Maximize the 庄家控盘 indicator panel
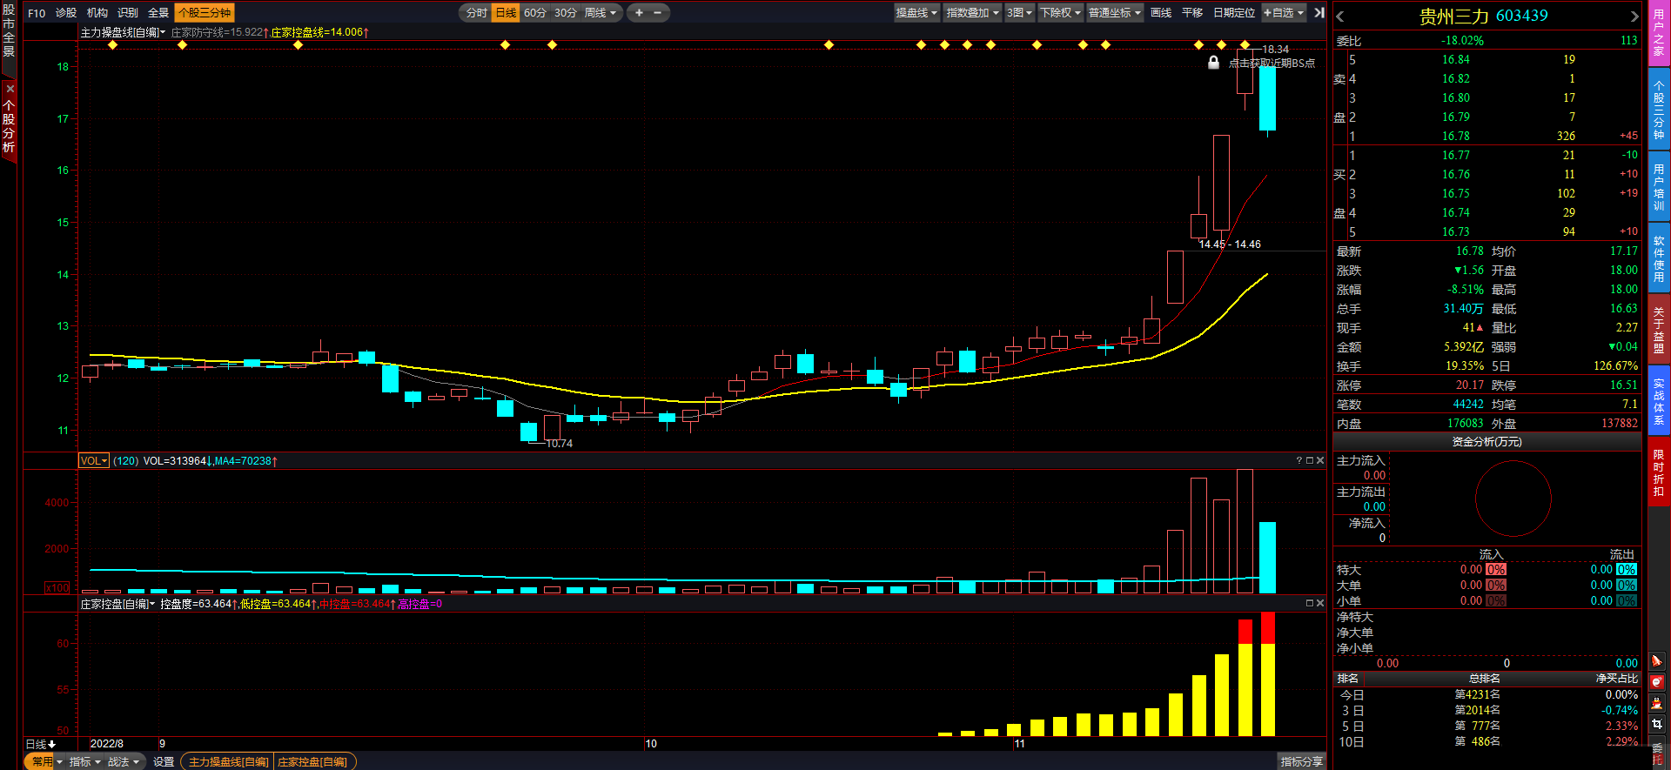Viewport: 1671px width, 770px height. coord(1309,603)
